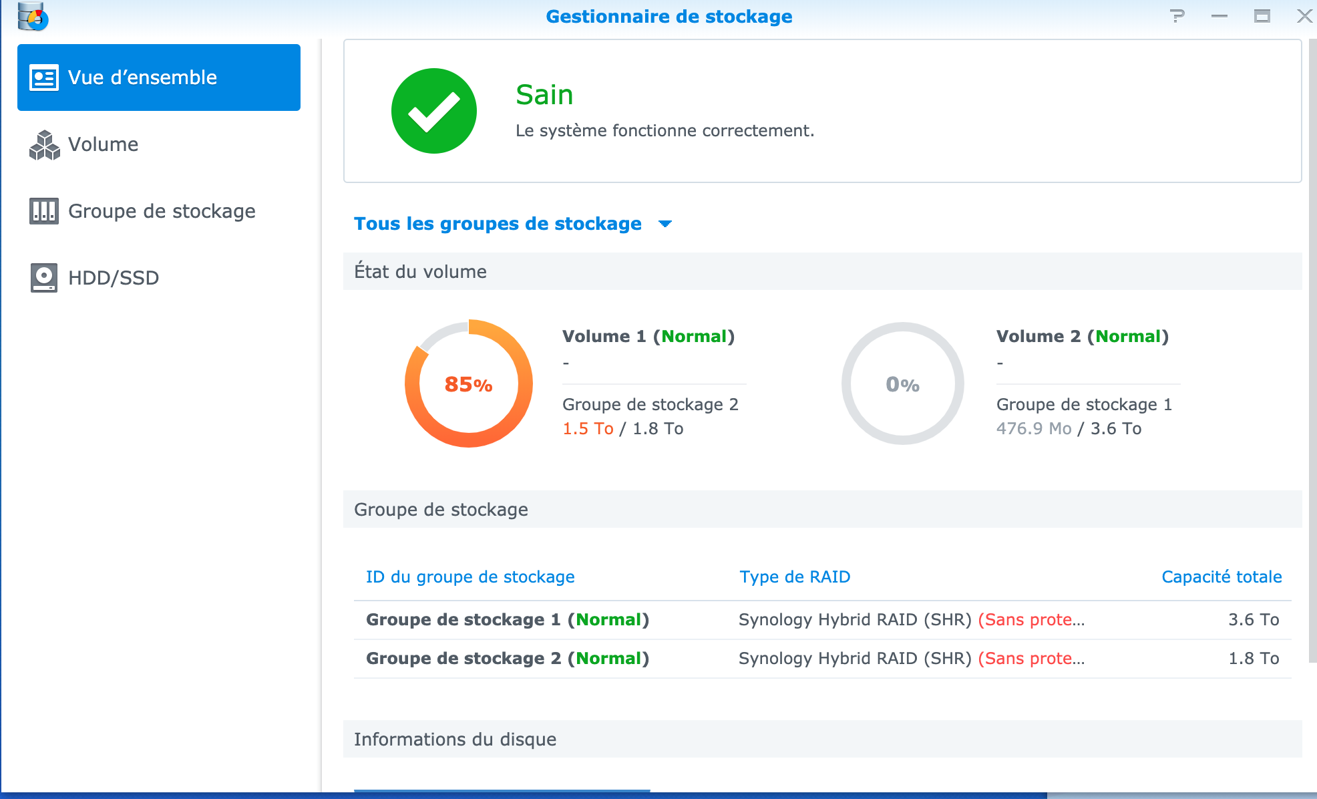This screenshot has width=1317, height=799.
Task: Sort by ID du groupe de stockage
Action: pyautogui.click(x=470, y=577)
